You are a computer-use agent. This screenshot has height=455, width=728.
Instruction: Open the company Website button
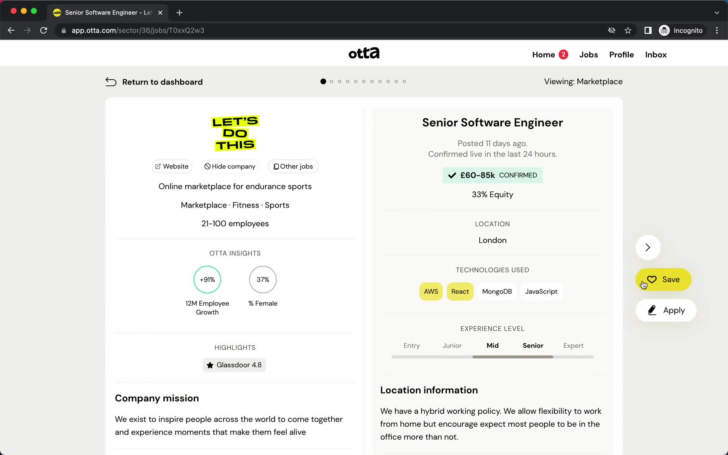coord(172,166)
